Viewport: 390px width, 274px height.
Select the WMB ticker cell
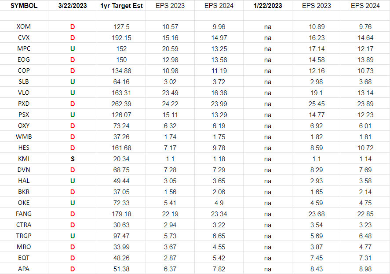click(24, 137)
